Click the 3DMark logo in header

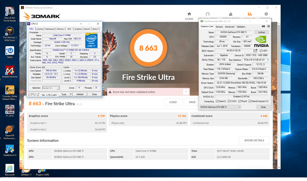(x=42, y=16)
